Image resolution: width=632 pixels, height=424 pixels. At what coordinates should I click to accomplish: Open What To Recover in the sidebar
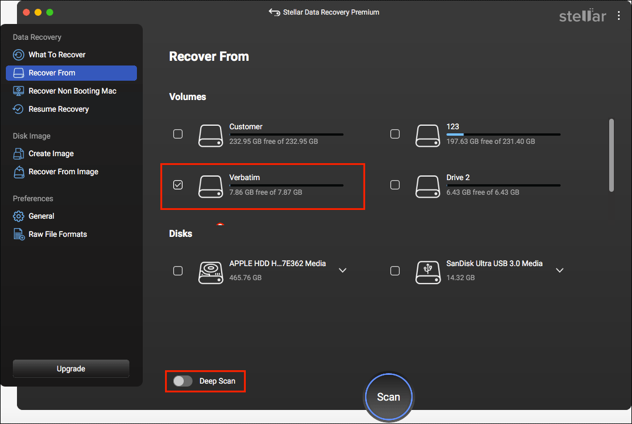[71, 55]
